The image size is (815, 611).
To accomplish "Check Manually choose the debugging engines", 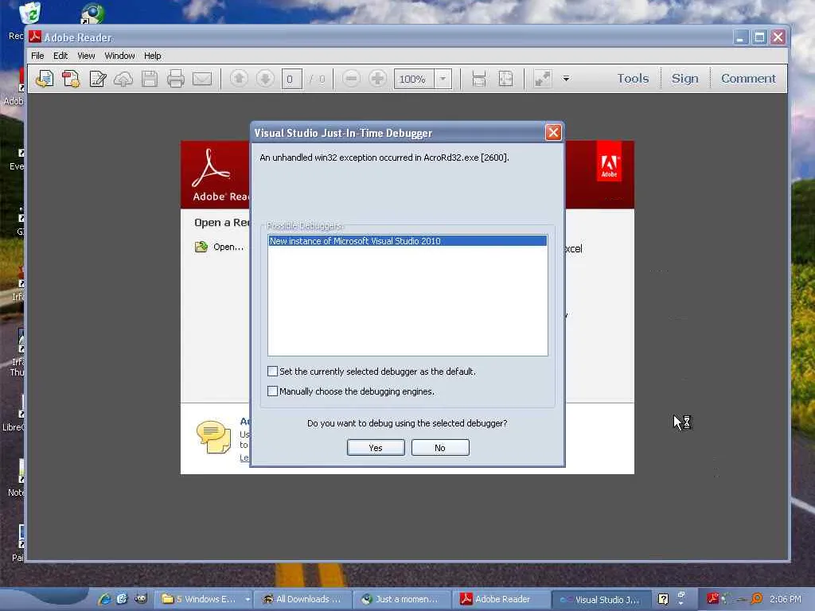I will [x=272, y=391].
